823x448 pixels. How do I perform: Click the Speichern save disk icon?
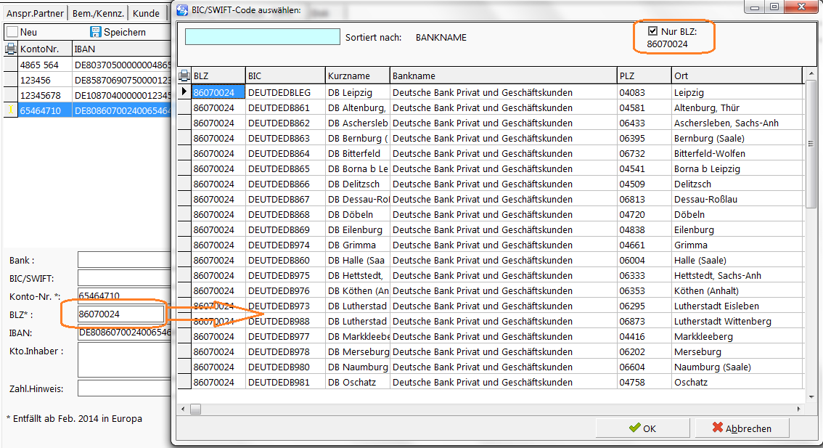click(96, 32)
